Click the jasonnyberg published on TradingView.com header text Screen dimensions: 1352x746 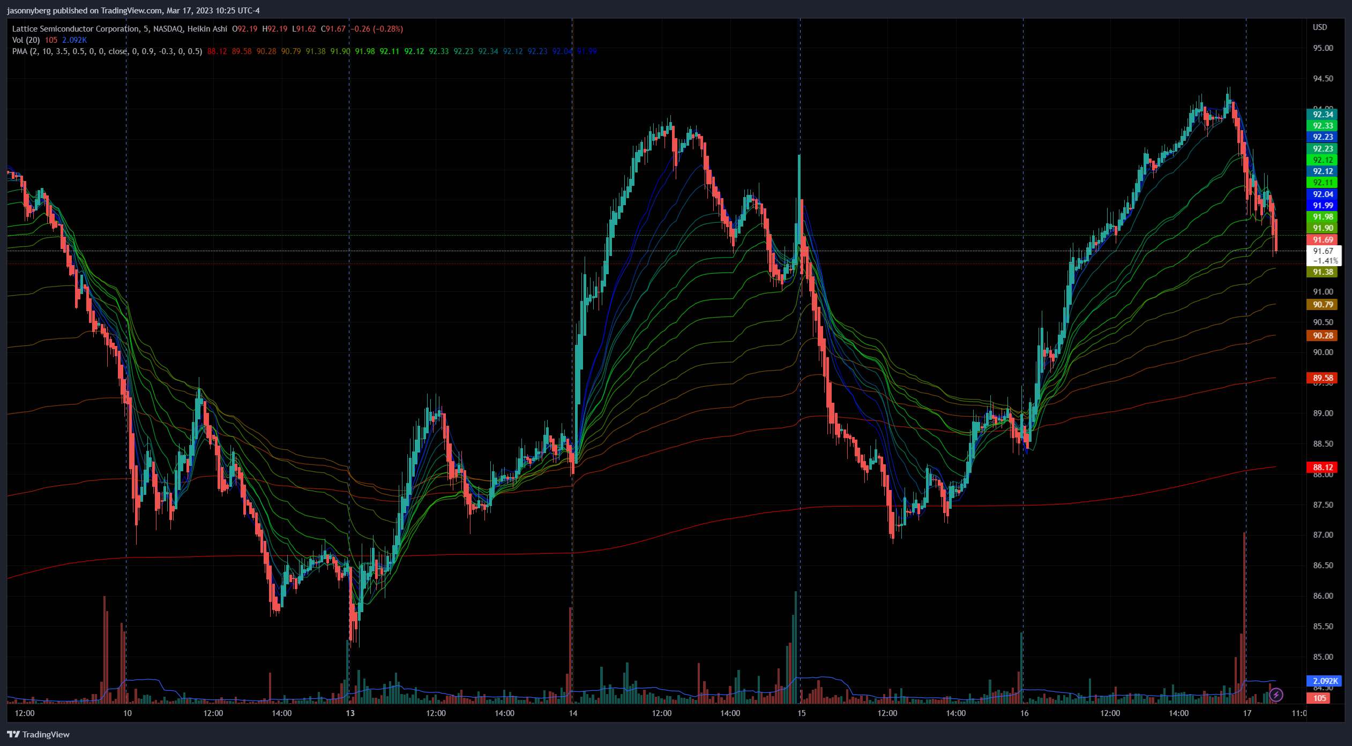[133, 10]
